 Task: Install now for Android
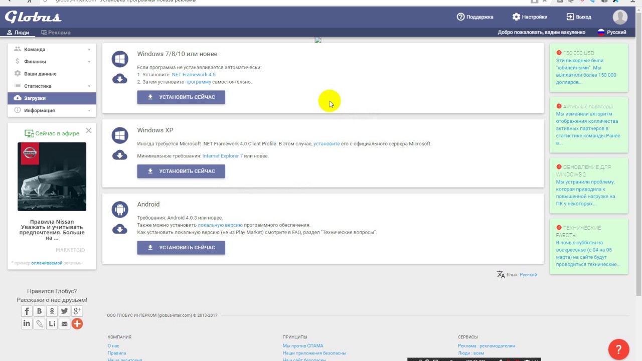[x=181, y=248]
